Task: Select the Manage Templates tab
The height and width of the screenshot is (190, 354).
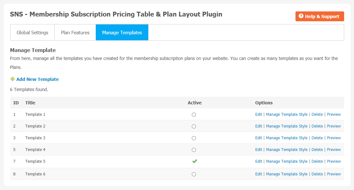Action: (122, 32)
